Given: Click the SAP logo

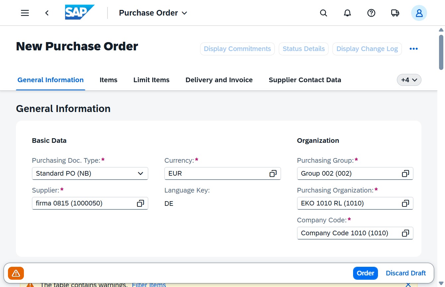Looking at the screenshot, I should point(80,12).
